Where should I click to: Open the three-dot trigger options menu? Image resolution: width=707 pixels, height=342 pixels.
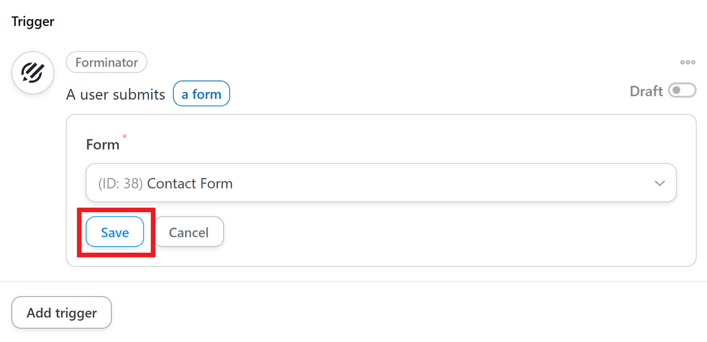(x=688, y=62)
